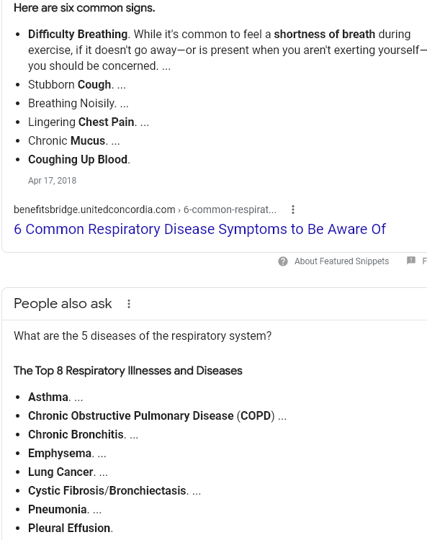Click the bold "shortness of breath" phrase

tap(324, 34)
